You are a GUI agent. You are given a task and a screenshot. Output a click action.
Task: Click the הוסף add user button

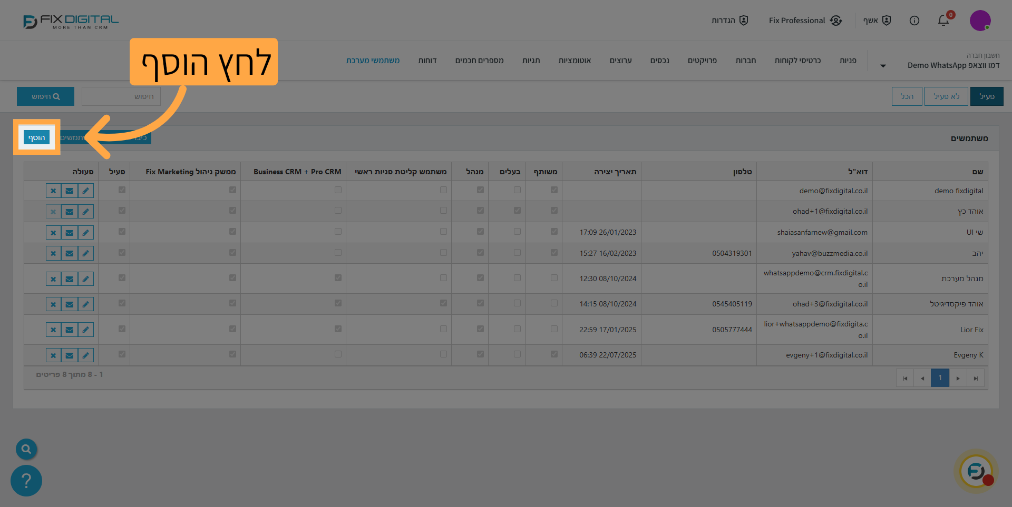point(36,137)
